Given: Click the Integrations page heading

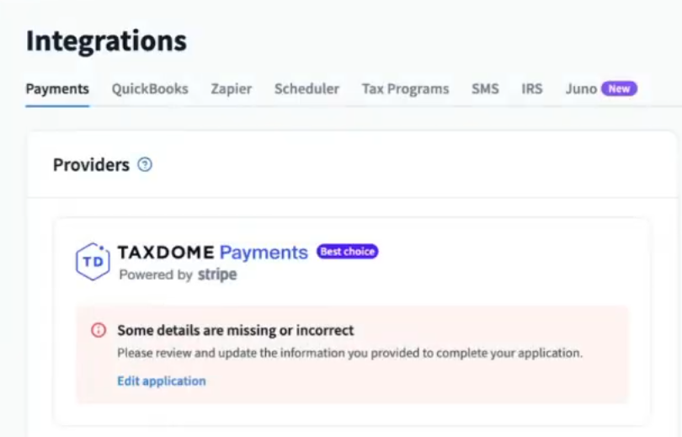Looking at the screenshot, I should 106,41.
